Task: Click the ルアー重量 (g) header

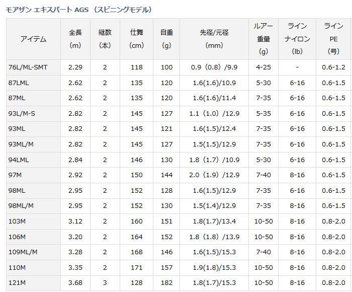Action: point(263,39)
